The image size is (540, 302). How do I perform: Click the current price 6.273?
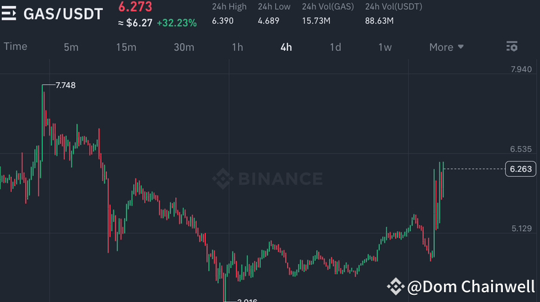(135, 7)
